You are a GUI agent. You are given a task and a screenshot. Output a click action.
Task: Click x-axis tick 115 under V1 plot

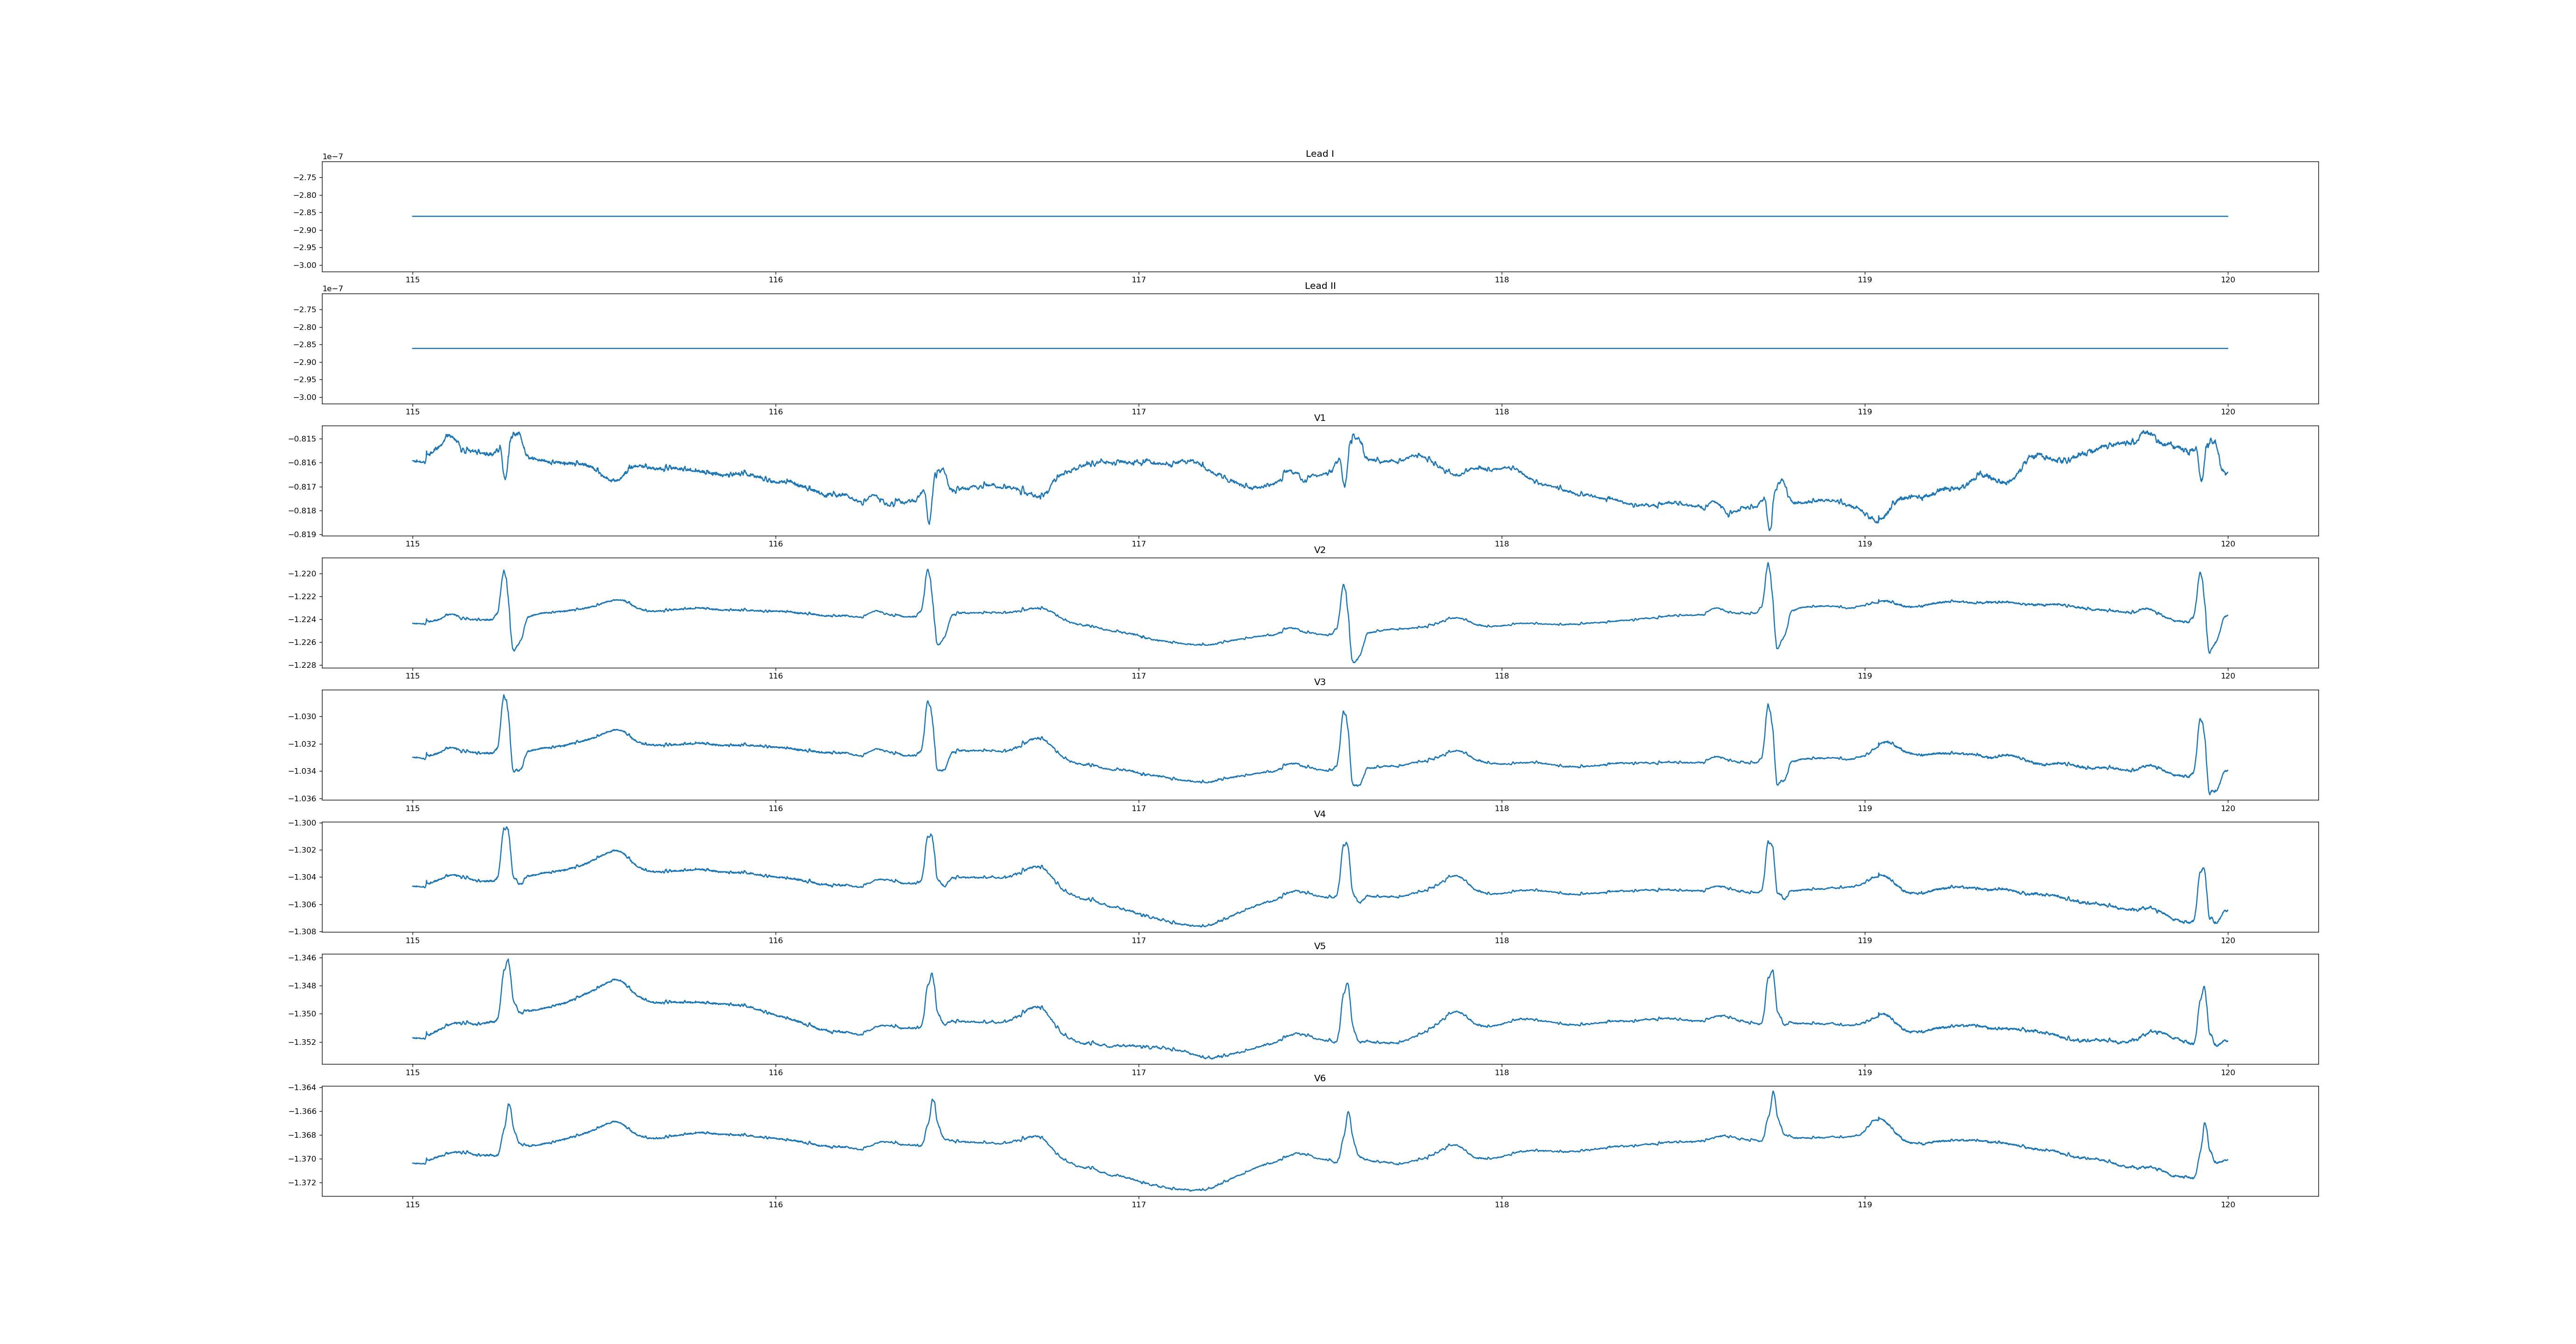pos(412,544)
